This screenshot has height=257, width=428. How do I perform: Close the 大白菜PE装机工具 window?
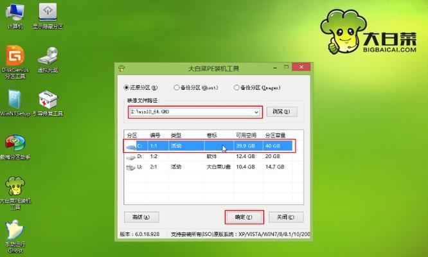coord(301,67)
